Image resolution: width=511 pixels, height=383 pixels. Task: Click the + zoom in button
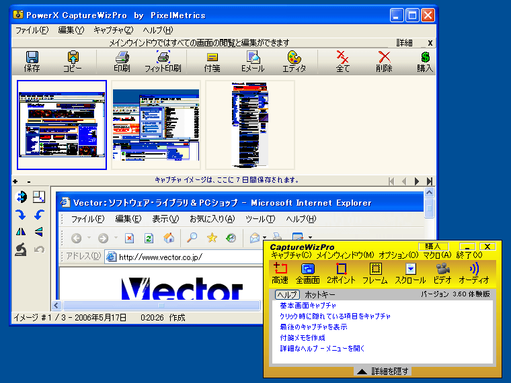point(15,181)
